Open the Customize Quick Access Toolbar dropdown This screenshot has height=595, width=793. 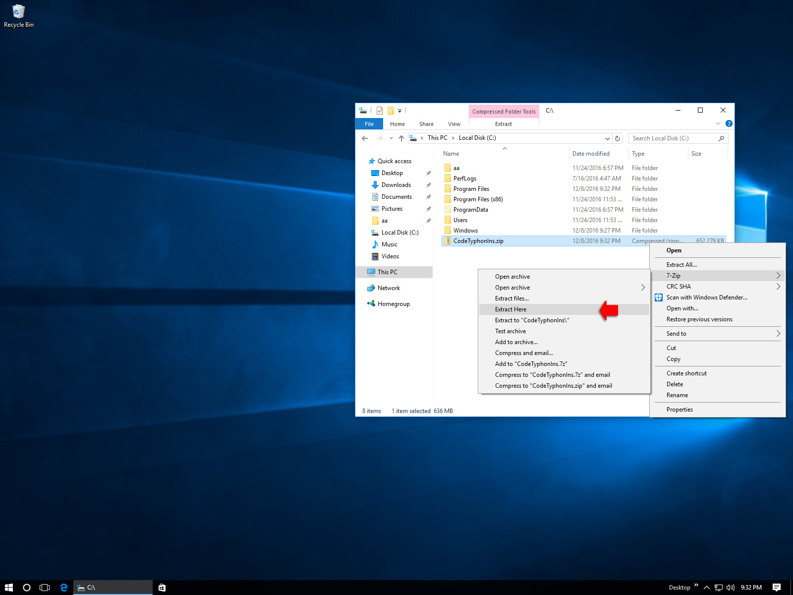[399, 111]
